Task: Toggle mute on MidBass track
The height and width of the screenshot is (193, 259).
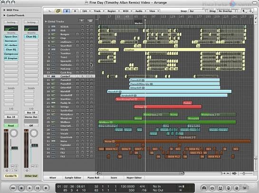Action: tap(87, 122)
